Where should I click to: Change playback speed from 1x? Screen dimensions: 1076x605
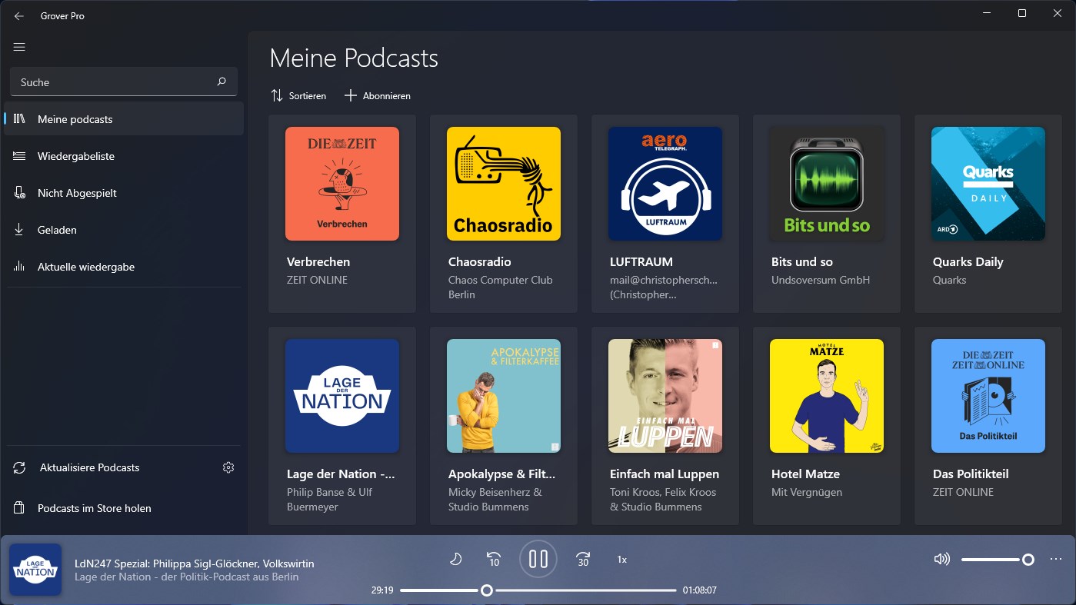[622, 560]
